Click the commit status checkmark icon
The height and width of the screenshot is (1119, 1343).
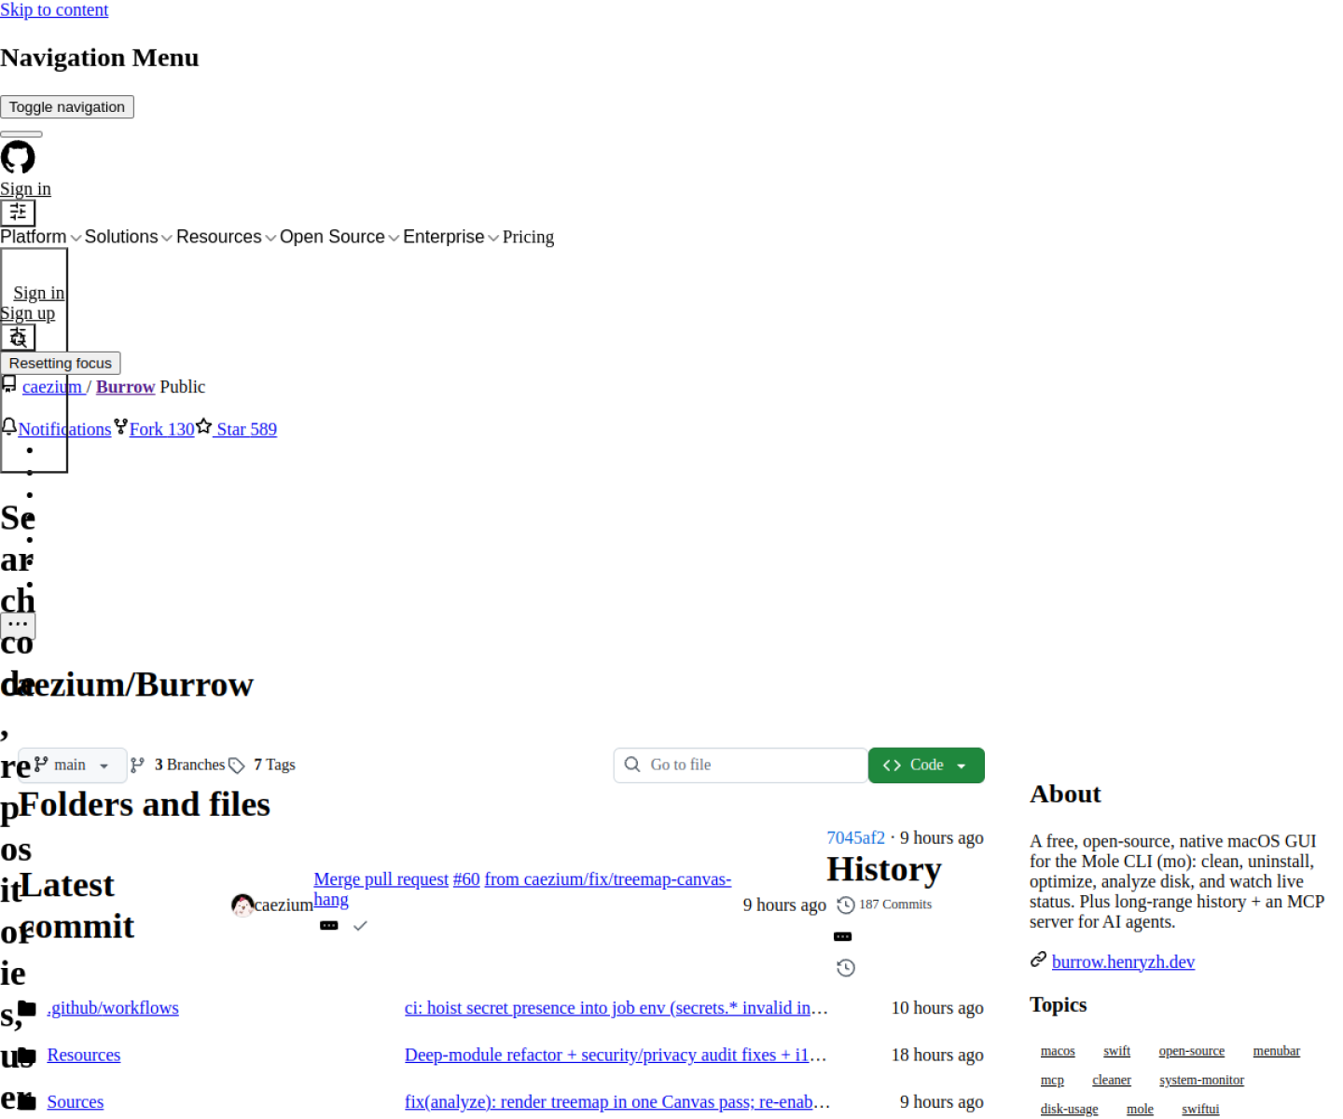pyautogui.click(x=360, y=926)
